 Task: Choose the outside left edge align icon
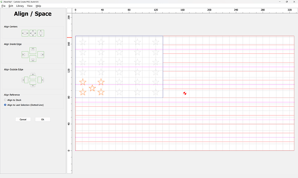25,80
